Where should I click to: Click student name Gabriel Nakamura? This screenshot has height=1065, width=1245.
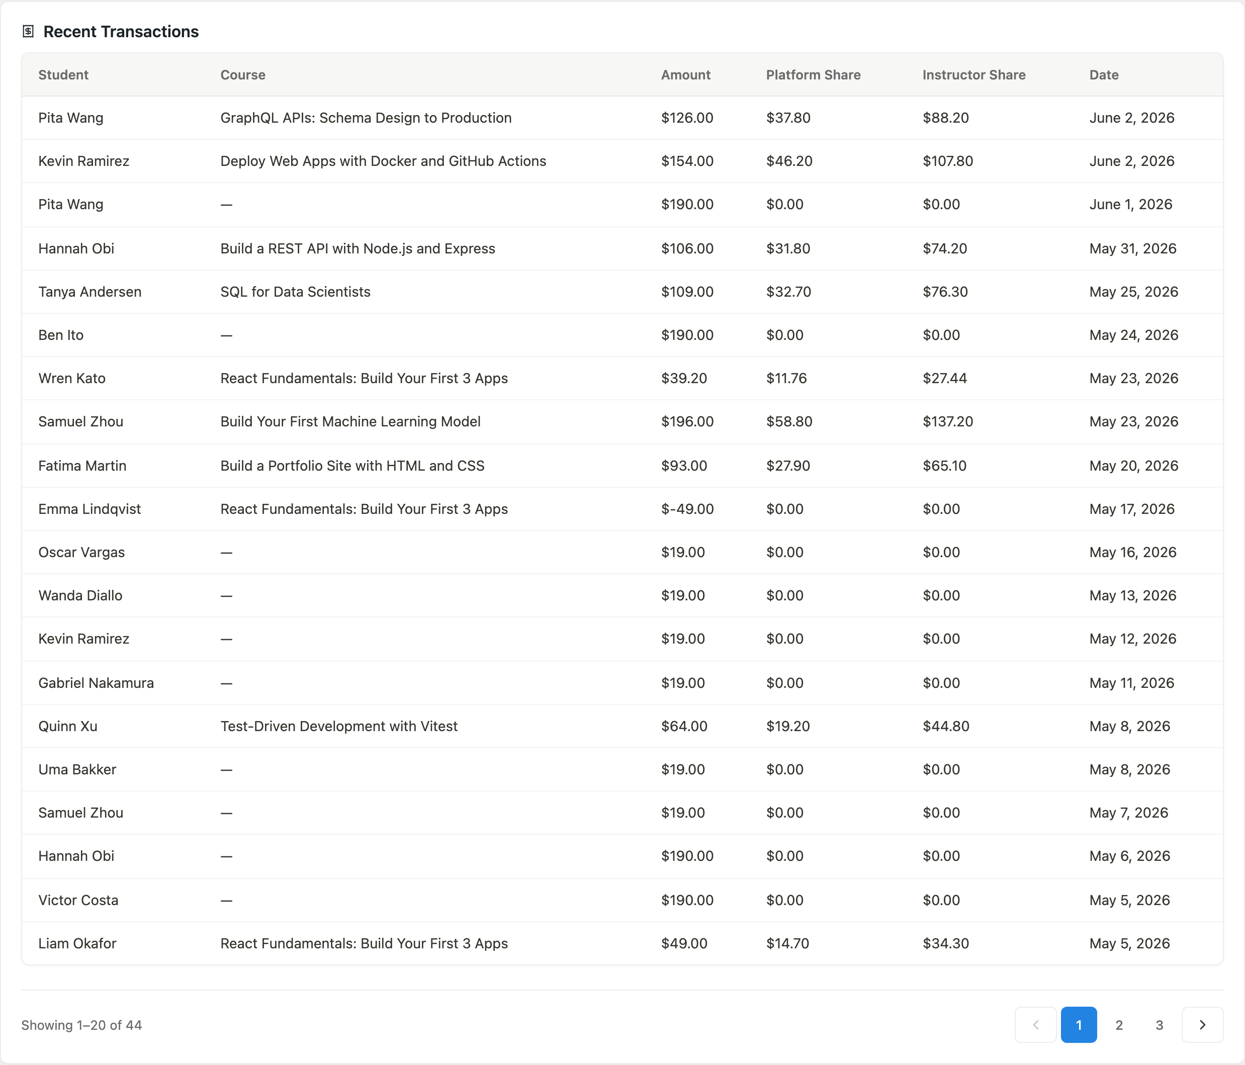(96, 683)
